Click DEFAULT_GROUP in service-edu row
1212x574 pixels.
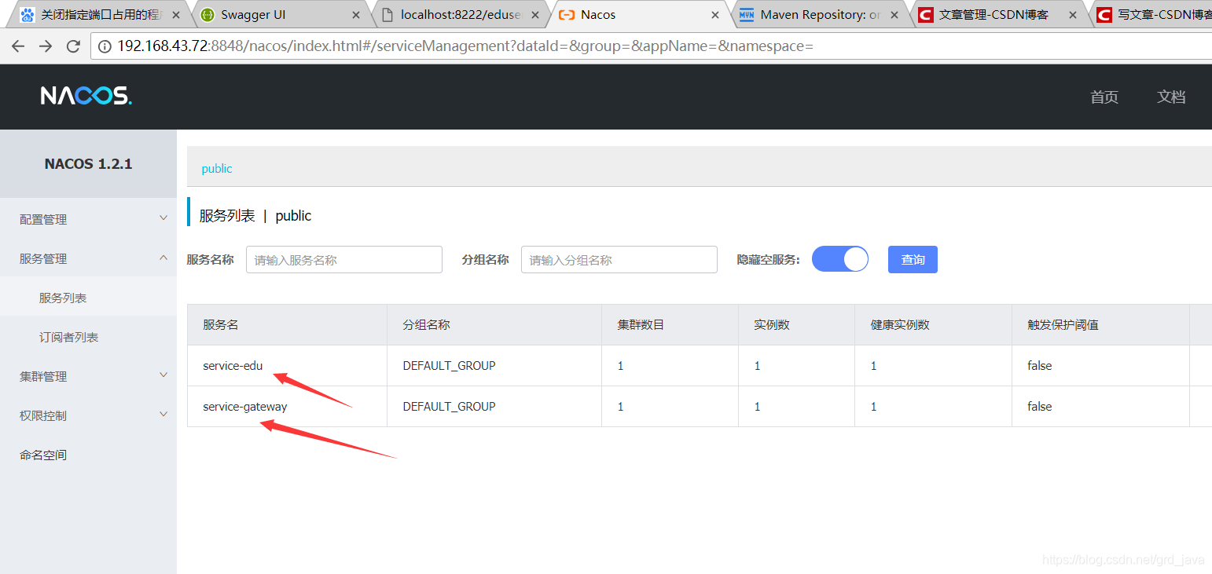pyautogui.click(x=450, y=366)
